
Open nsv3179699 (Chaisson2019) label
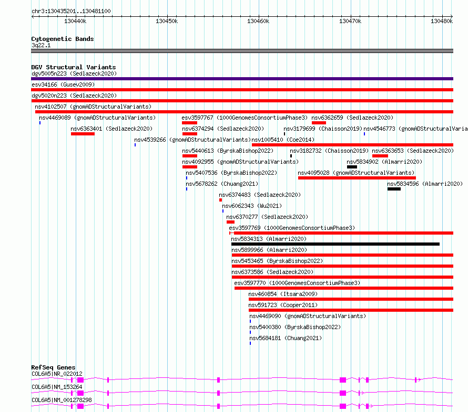coord(323,129)
